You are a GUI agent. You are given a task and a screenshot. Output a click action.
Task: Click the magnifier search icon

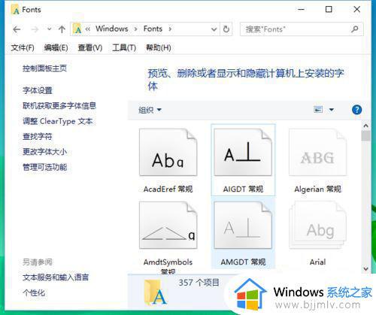[355, 29]
